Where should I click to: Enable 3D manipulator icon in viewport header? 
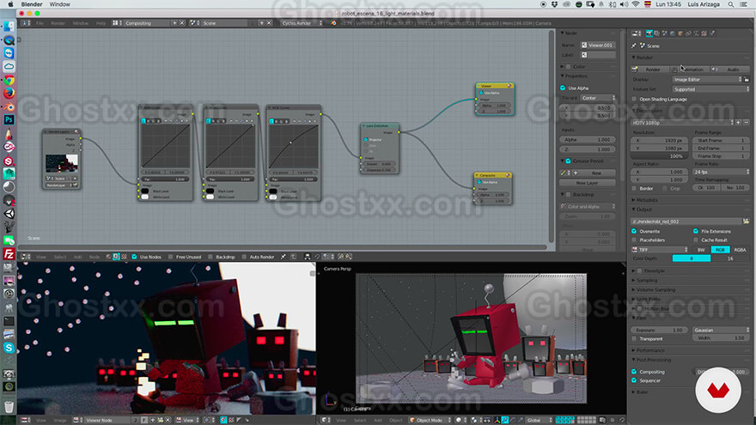coord(497,420)
